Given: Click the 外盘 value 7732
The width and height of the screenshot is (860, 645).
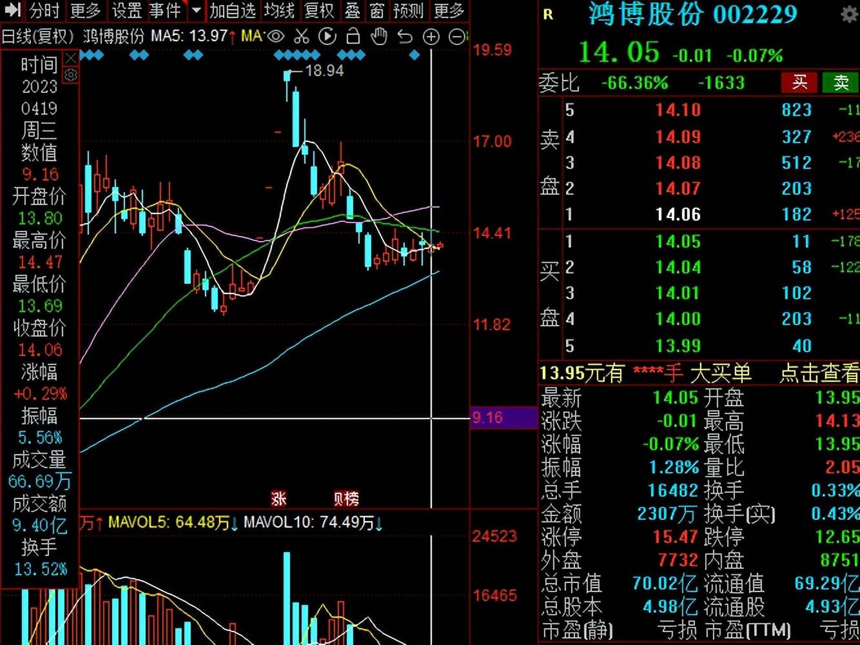Looking at the screenshot, I should pyautogui.click(x=678, y=560).
